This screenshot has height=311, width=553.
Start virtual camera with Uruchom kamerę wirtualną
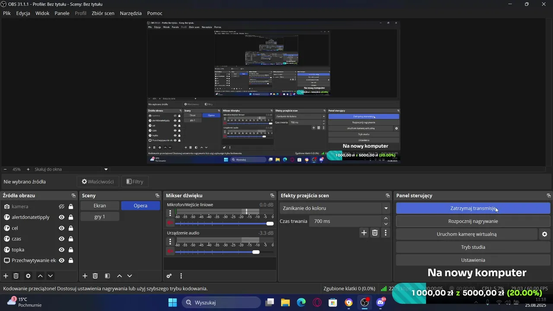[x=467, y=234]
